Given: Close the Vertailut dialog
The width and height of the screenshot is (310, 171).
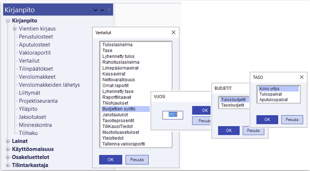Looking at the screenshot, I should [x=173, y=32].
